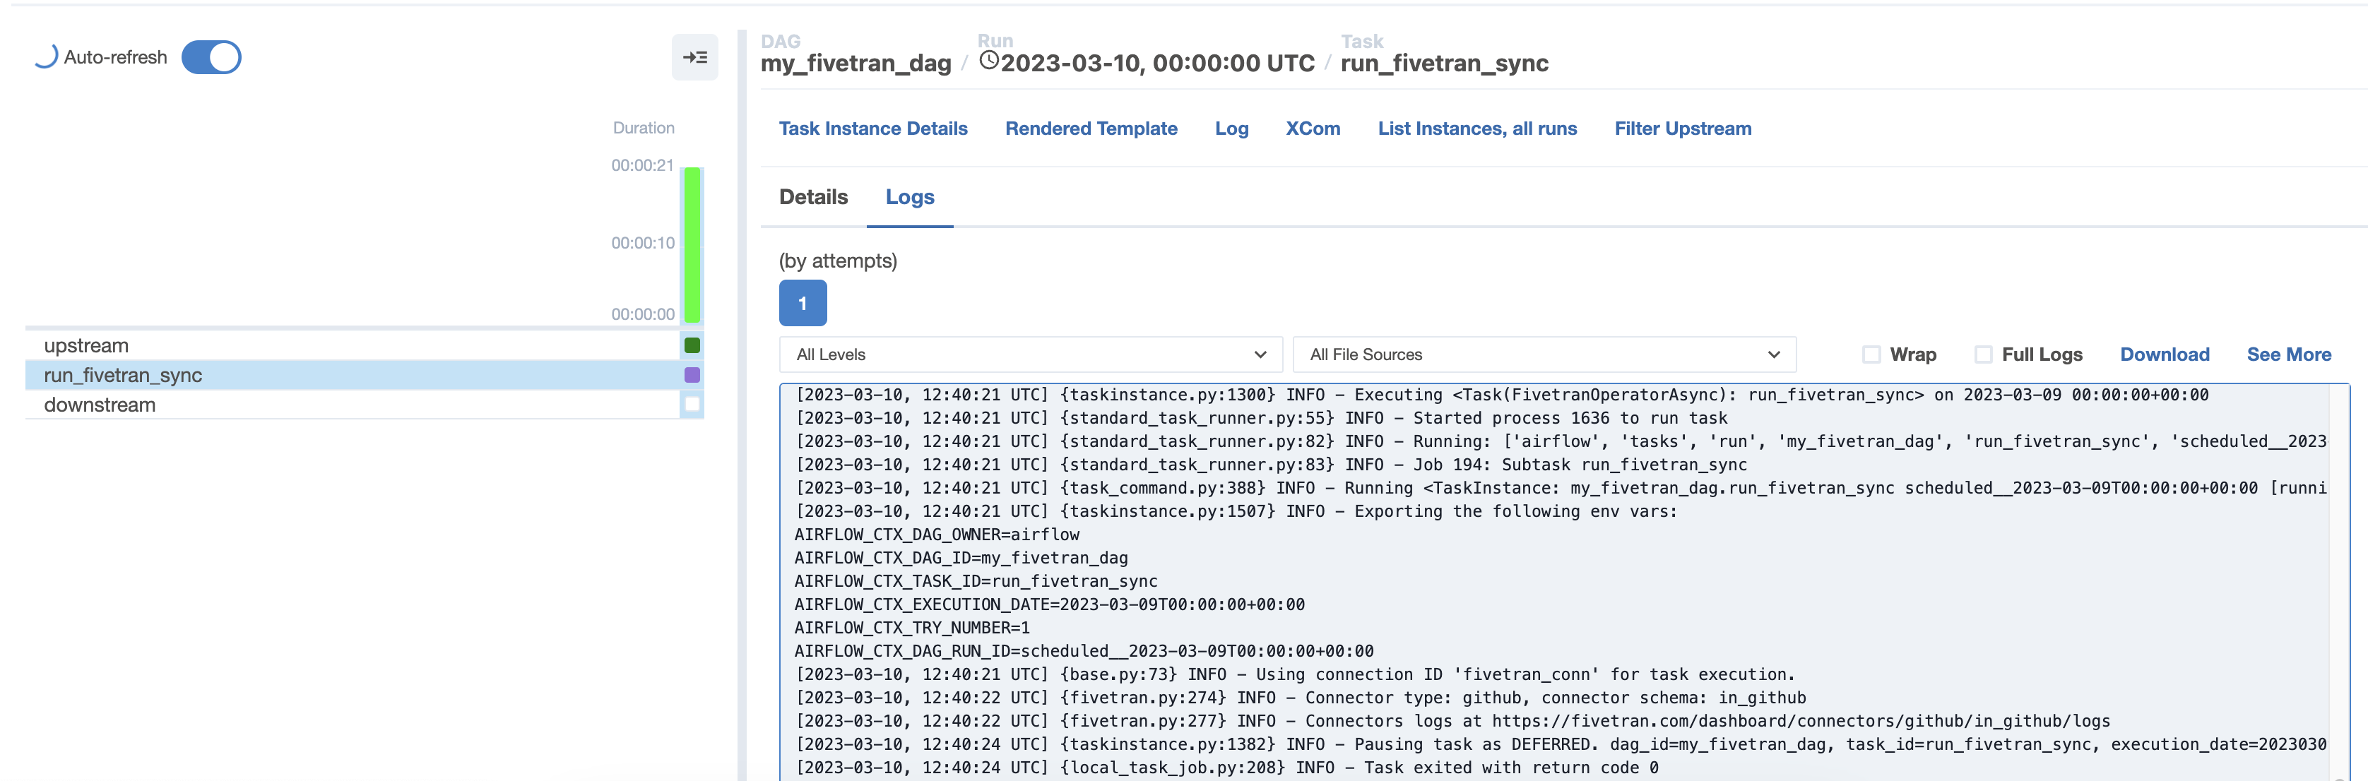This screenshot has width=2368, height=781.
Task: Click the auto-refresh spinner icon
Action: click(x=45, y=56)
